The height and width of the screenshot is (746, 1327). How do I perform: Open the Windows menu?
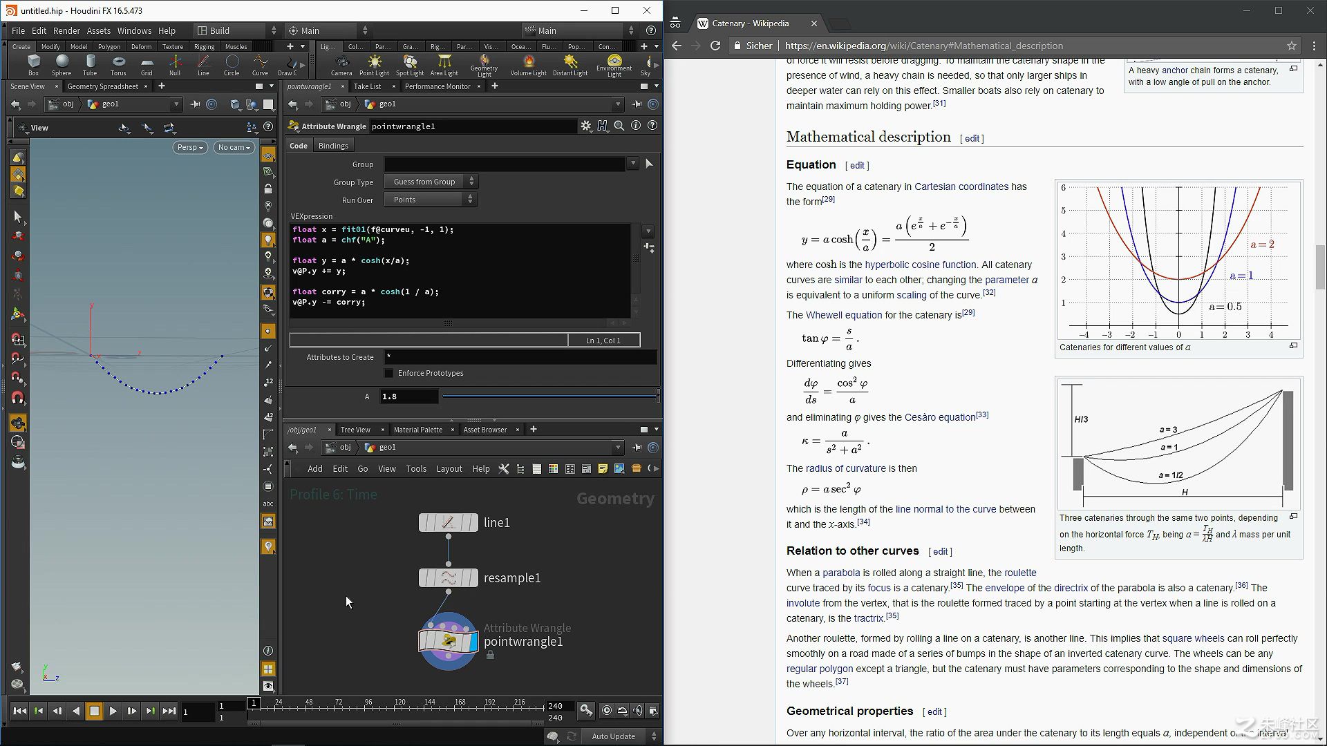134,30
